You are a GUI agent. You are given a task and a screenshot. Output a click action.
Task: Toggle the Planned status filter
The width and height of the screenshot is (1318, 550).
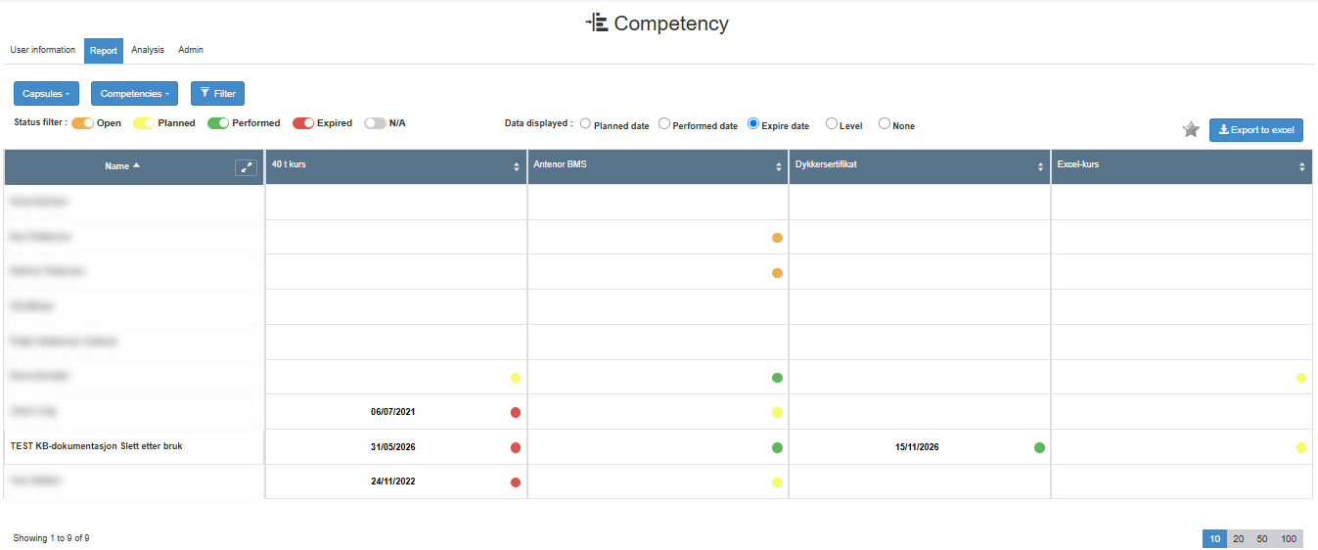tap(144, 123)
